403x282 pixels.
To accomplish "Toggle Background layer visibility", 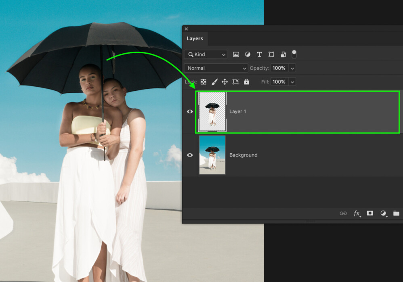I will pos(190,155).
